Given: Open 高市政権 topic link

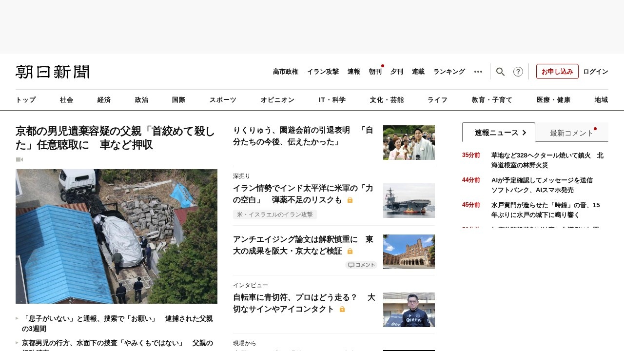Looking at the screenshot, I should point(286,72).
